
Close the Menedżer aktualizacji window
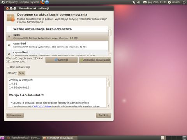click(x=7, y=9)
